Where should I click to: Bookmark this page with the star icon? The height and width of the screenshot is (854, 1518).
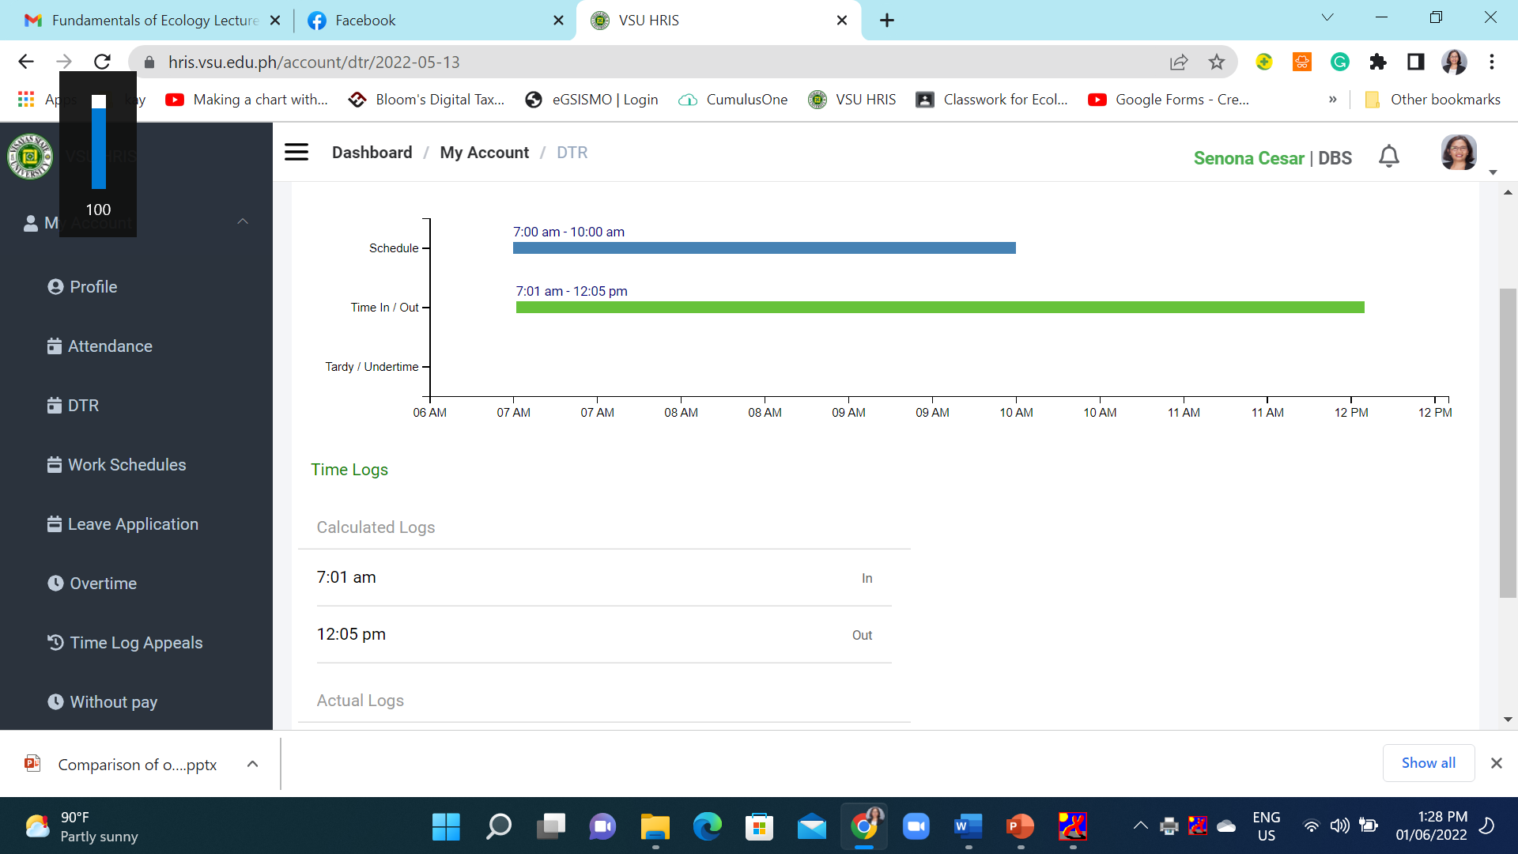click(x=1216, y=62)
